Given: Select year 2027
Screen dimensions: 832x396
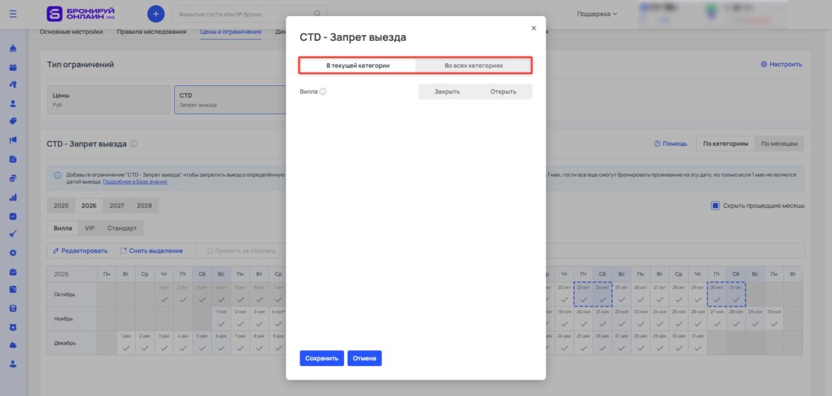Looking at the screenshot, I should [116, 205].
